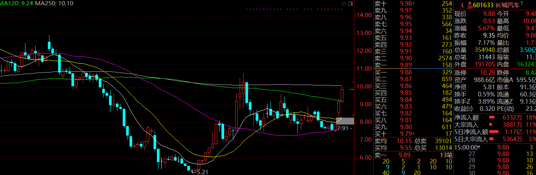
Task: Click the 买一 bid row at 9.88
Action: click(x=412, y=72)
